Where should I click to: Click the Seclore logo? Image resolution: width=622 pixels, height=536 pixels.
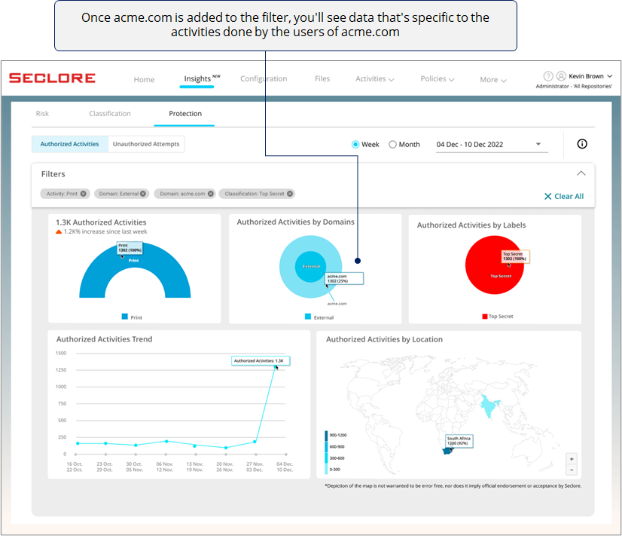(52, 78)
